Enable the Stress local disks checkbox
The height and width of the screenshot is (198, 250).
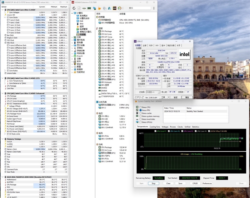click(x=140, y=119)
